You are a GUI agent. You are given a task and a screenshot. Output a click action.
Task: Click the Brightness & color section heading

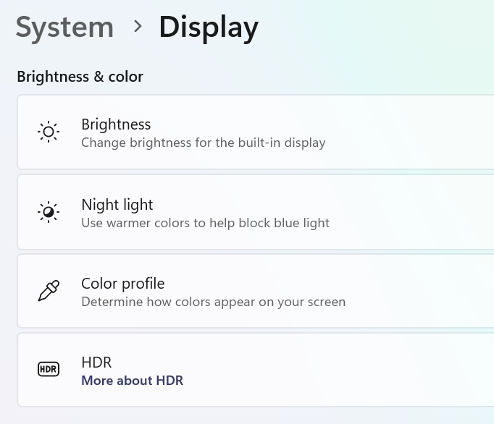(x=80, y=77)
